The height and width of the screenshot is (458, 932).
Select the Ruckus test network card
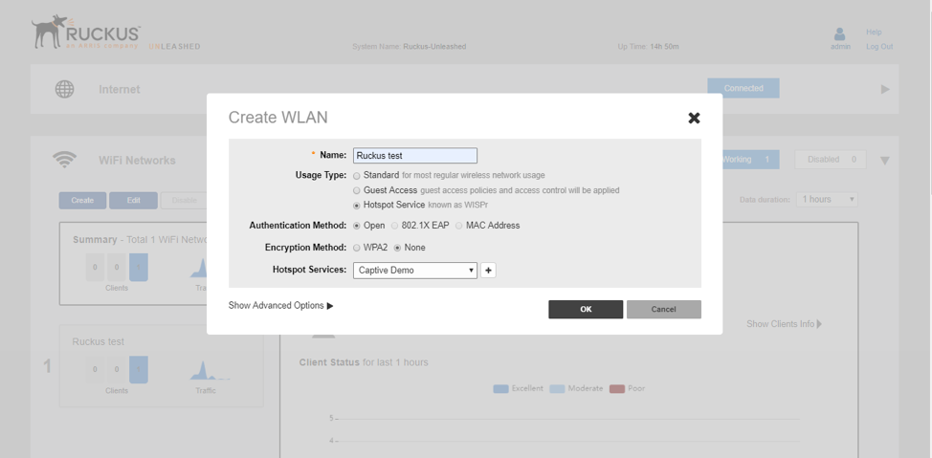161,366
